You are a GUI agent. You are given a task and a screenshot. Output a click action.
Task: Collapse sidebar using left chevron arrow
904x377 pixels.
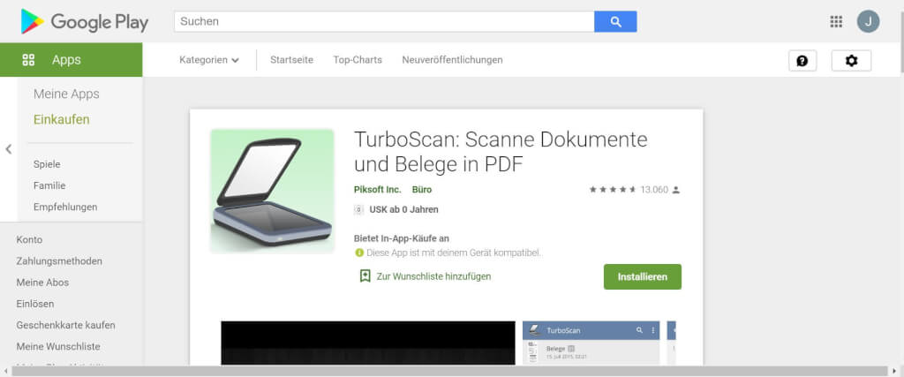[9, 149]
